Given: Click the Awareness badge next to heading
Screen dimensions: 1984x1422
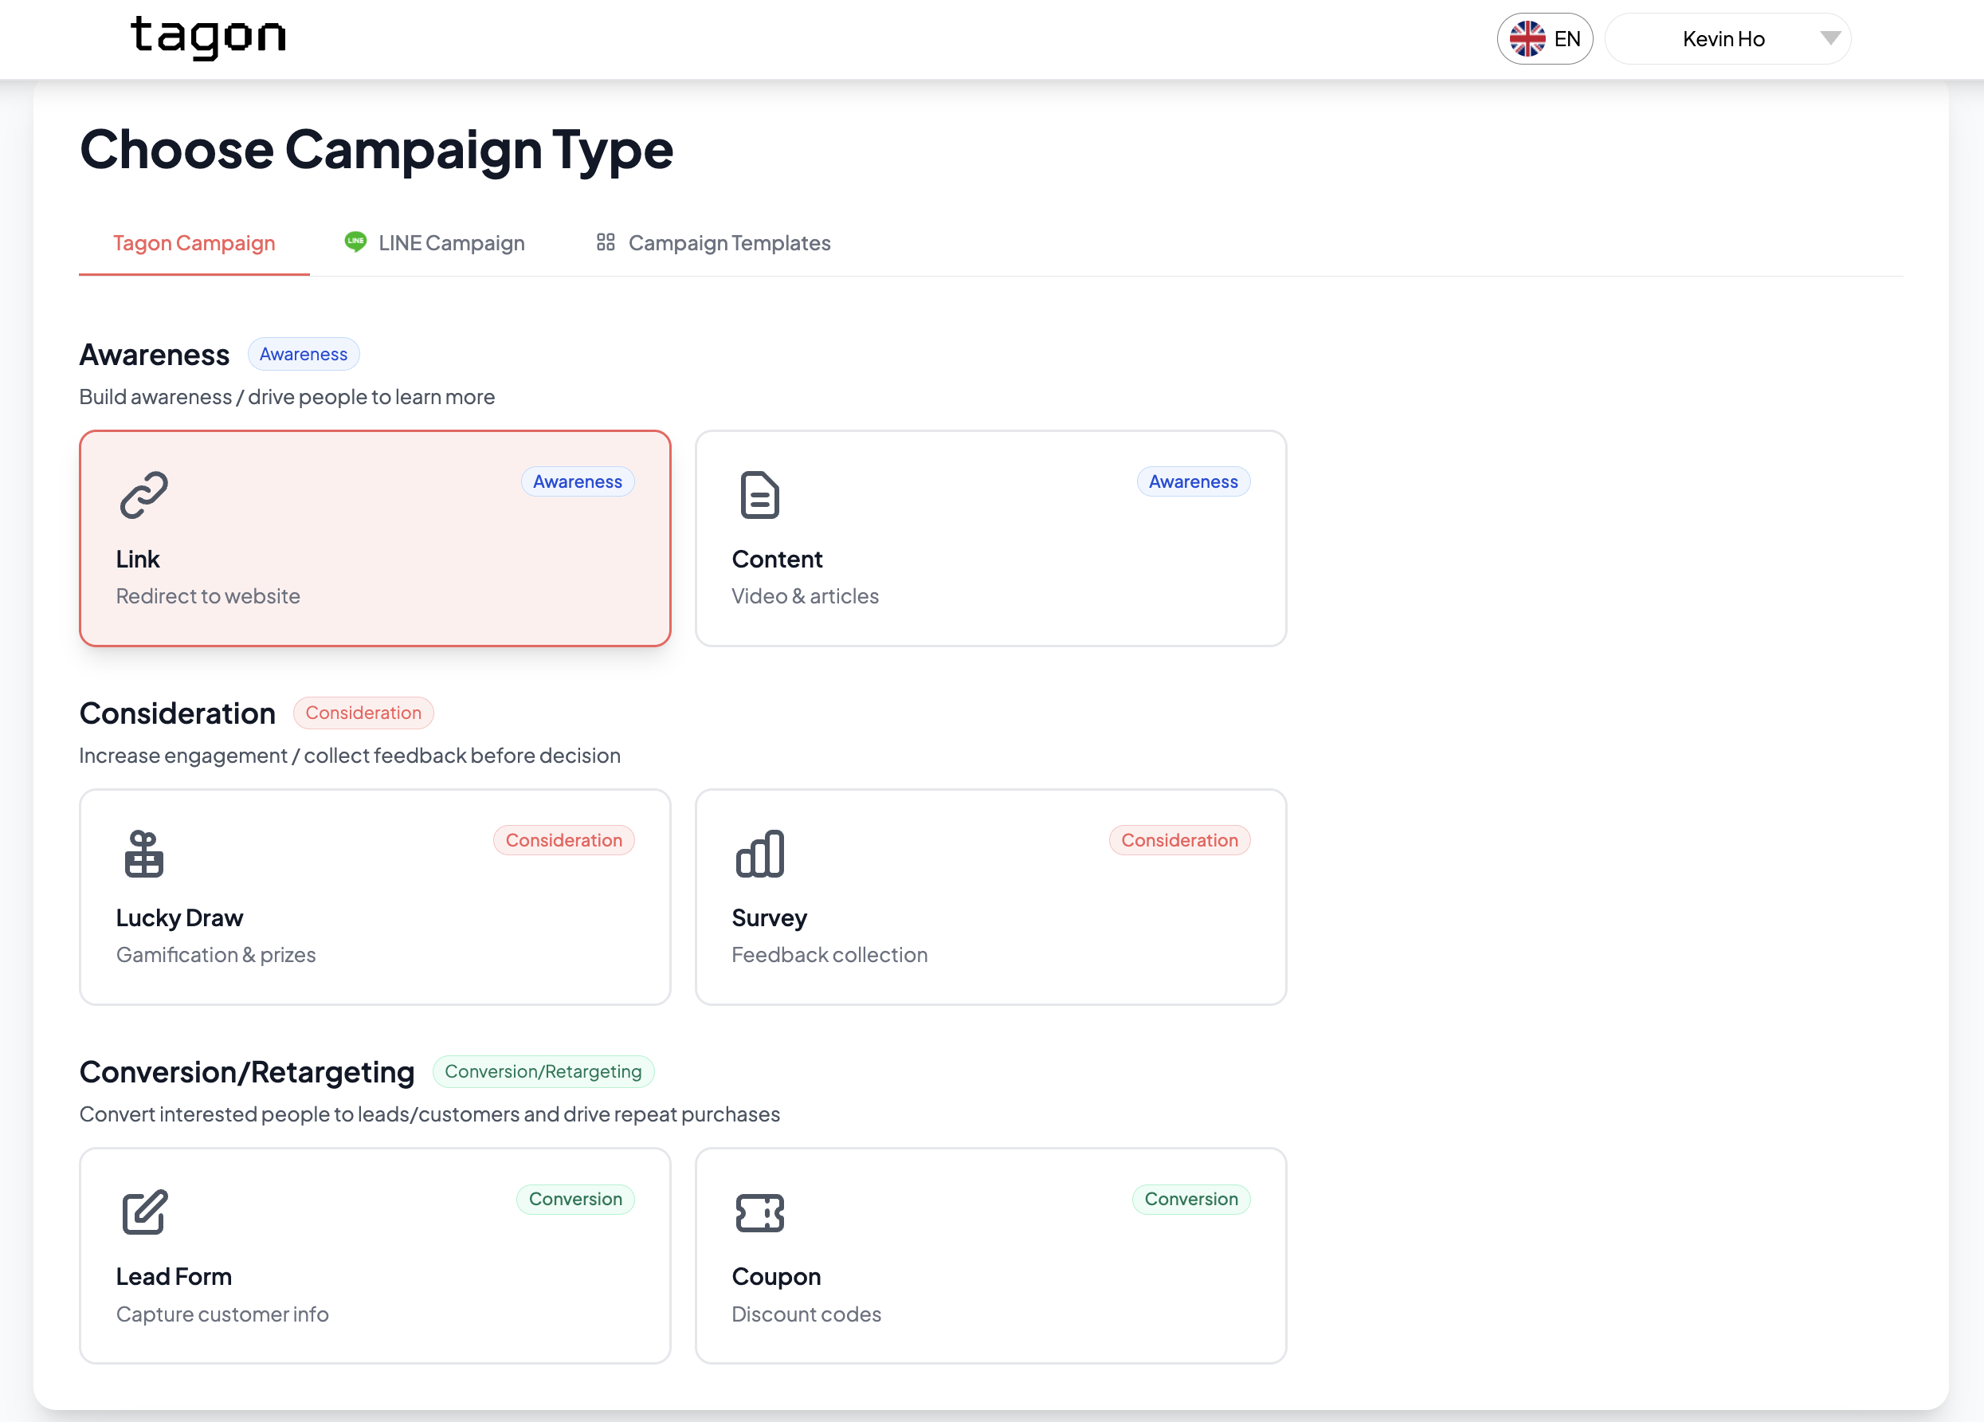Looking at the screenshot, I should coord(304,355).
